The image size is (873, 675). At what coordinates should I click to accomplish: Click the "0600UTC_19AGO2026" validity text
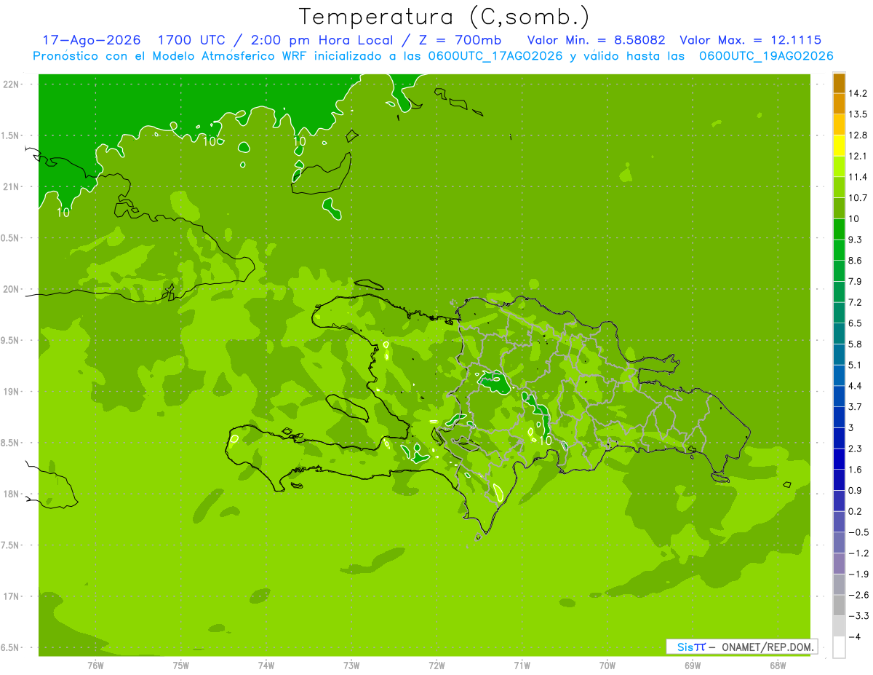766,56
